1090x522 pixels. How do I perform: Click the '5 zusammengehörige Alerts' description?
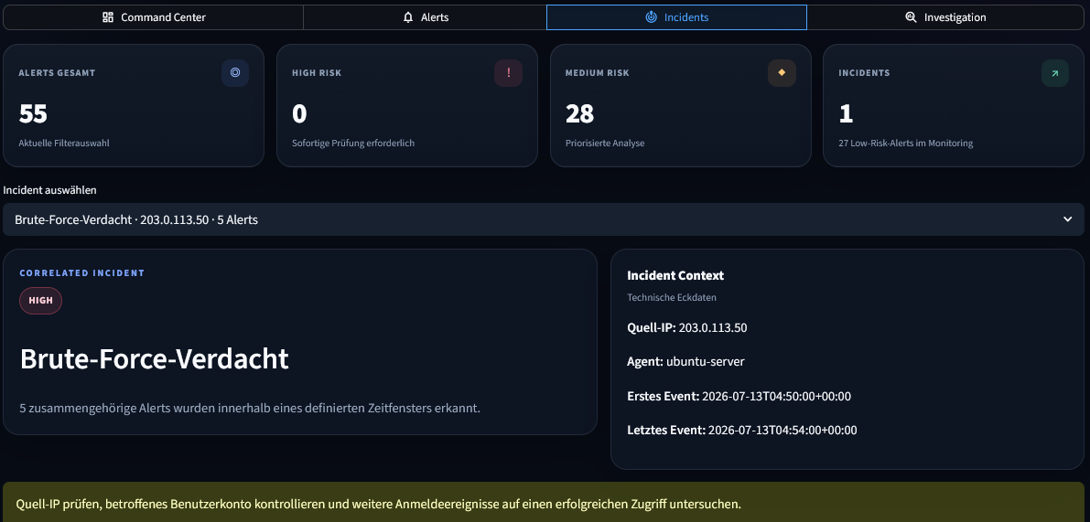[250, 408]
